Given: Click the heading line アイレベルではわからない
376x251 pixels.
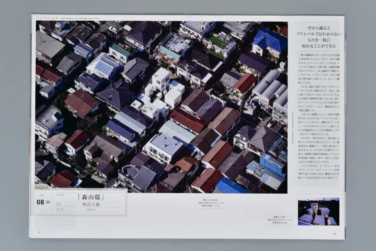Looking at the screenshot, I should pyautogui.click(x=319, y=34).
